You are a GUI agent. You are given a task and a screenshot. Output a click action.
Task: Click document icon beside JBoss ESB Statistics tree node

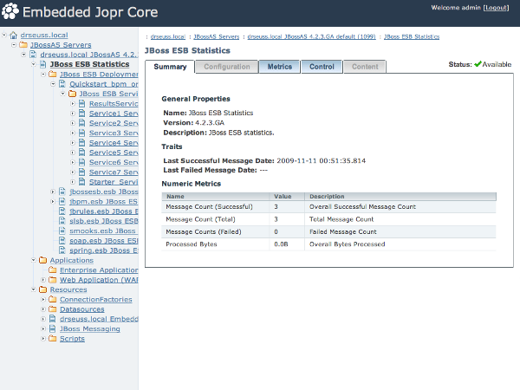42,64
